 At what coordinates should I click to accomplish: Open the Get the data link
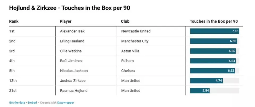tap(17, 103)
